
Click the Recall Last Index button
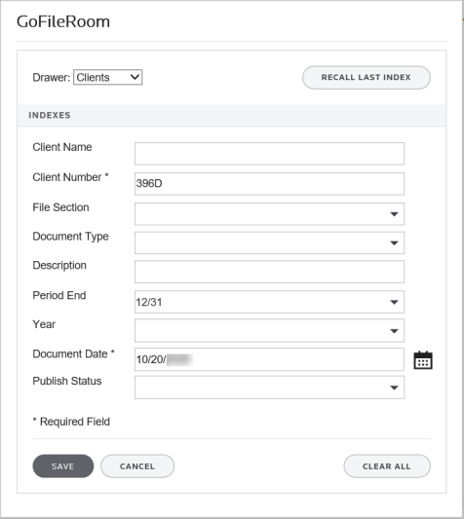coord(367,78)
